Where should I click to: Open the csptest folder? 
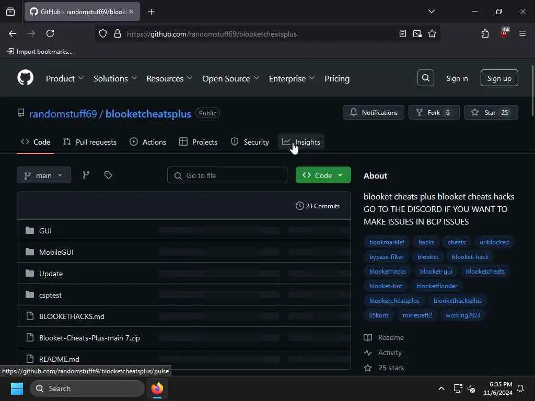pos(50,295)
